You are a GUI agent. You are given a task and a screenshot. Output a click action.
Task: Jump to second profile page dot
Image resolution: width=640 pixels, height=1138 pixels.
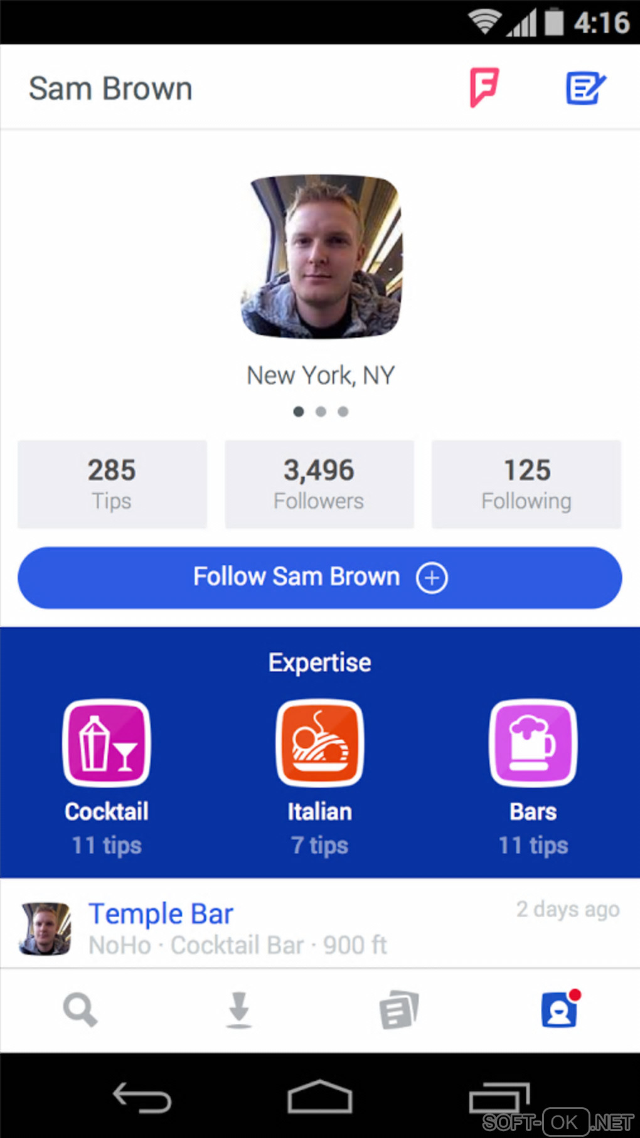click(321, 412)
